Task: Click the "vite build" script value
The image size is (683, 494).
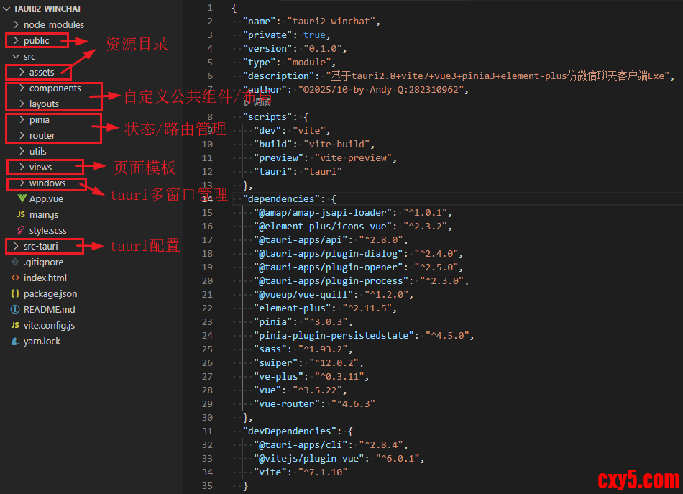Action: [336, 145]
